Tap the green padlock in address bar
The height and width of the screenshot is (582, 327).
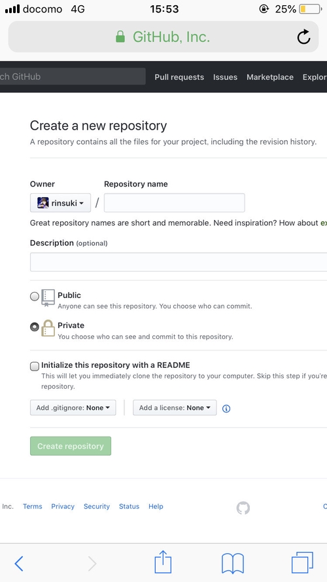pyautogui.click(x=120, y=37)
